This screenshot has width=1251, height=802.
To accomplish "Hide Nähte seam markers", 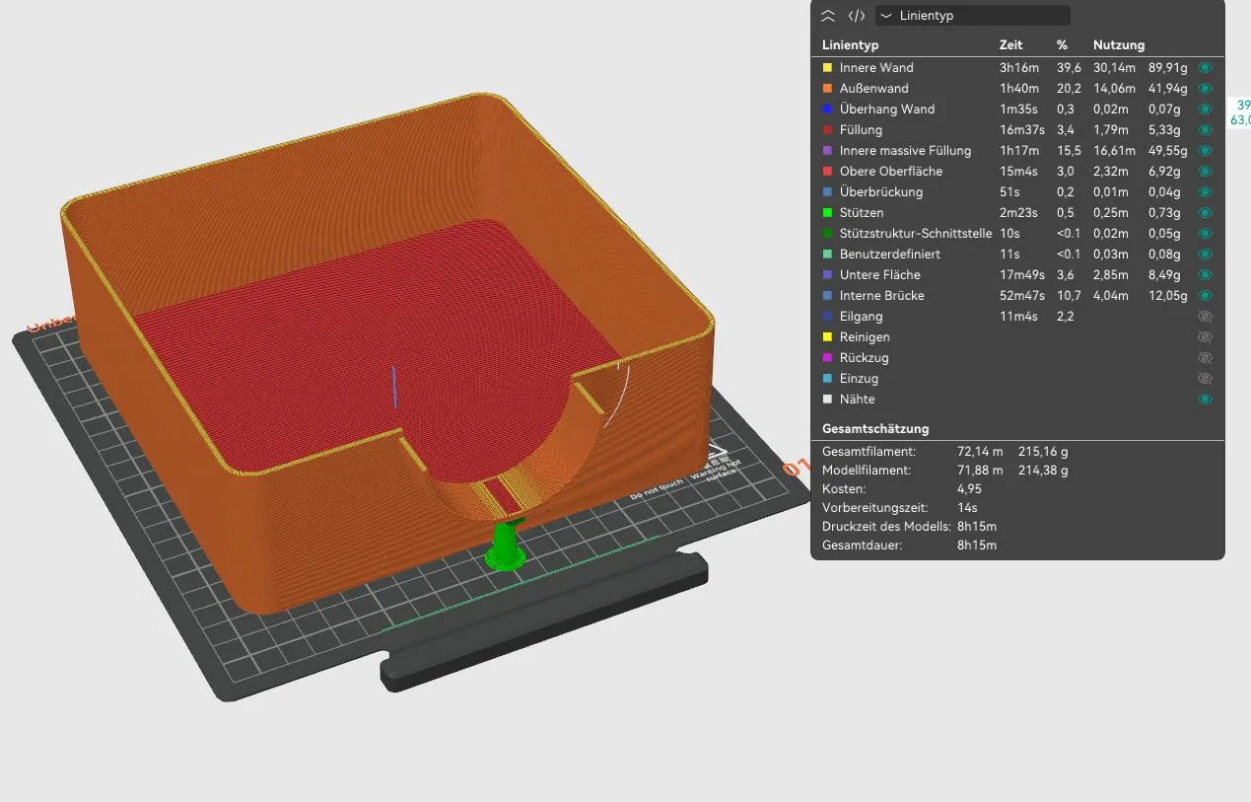I will (1205, 400).
